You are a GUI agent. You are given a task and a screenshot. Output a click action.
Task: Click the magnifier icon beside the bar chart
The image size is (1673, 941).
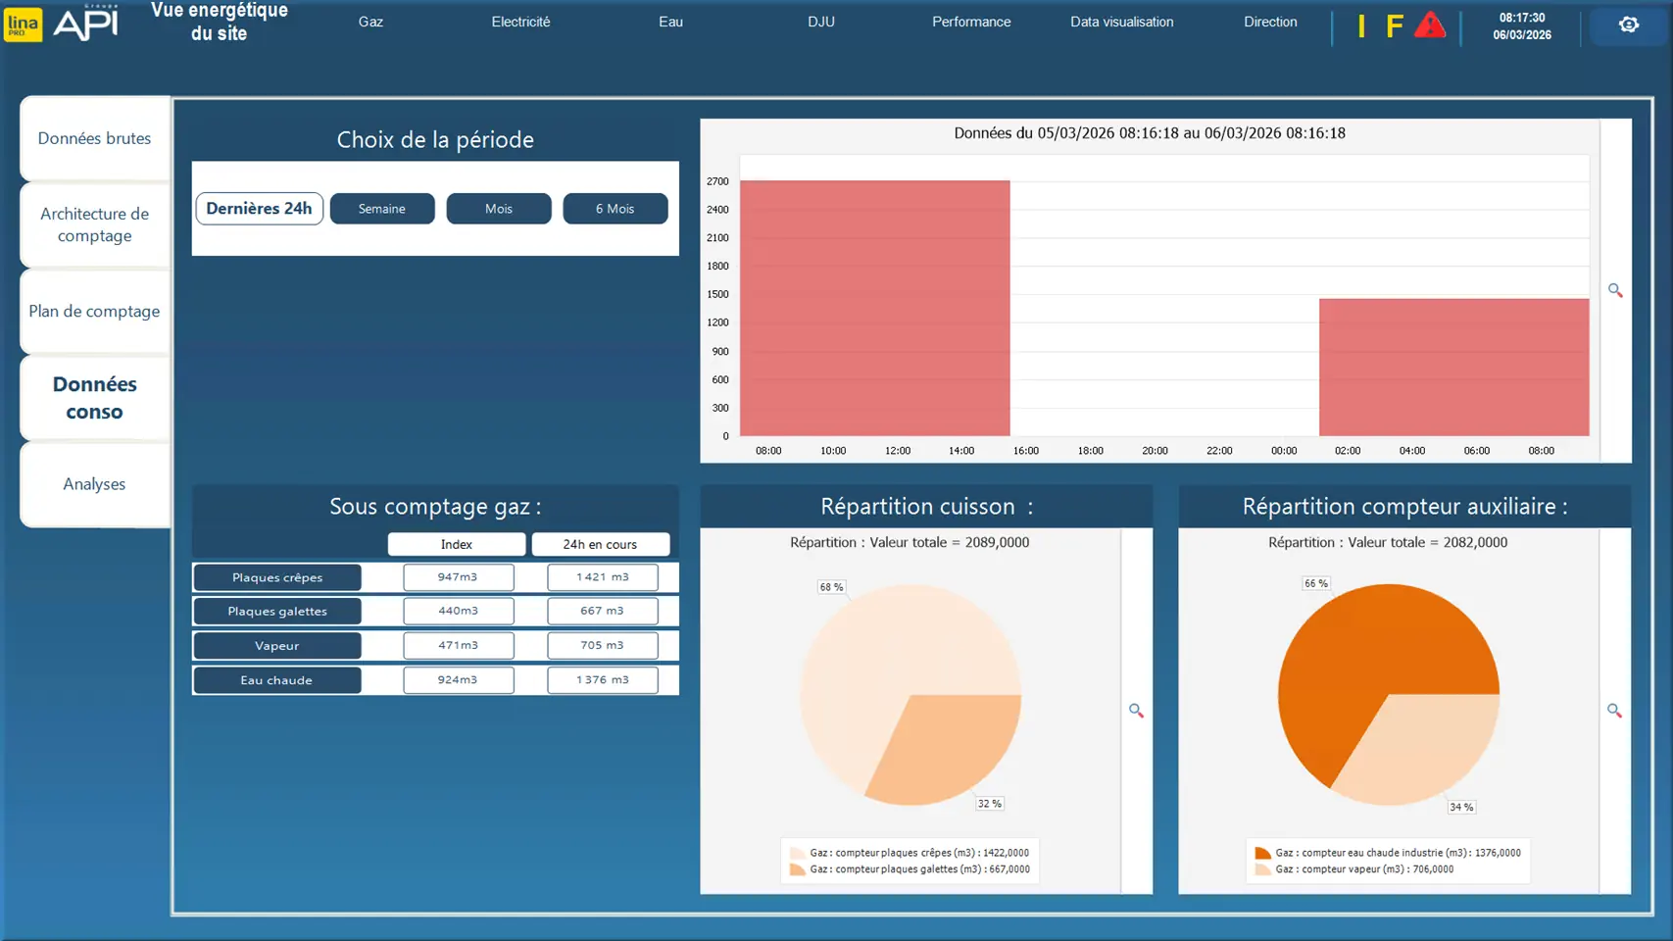coord(1615,290)
